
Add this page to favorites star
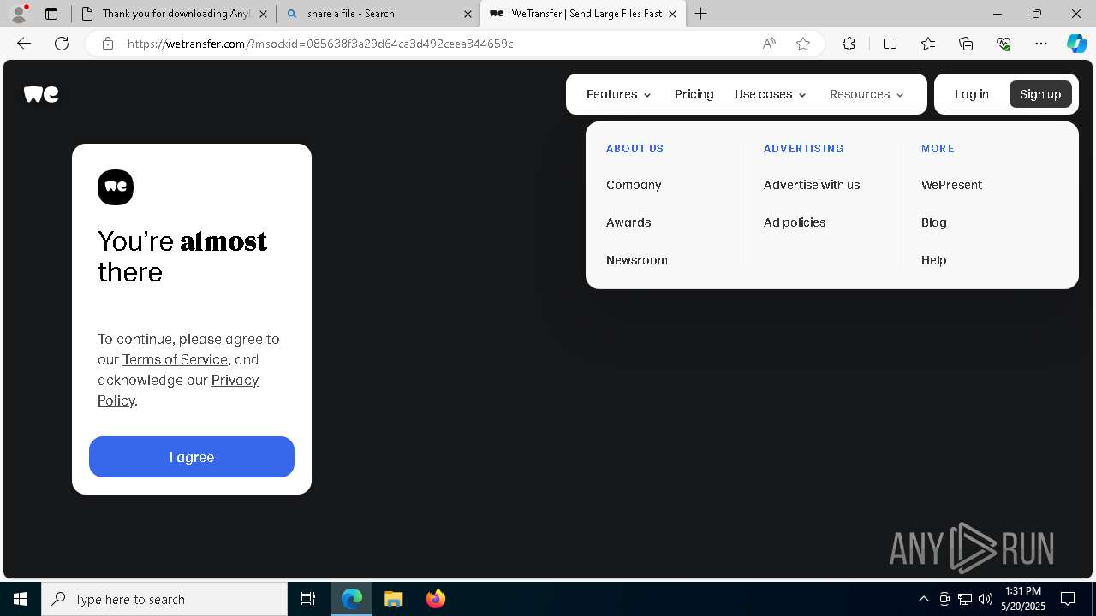point(803,44)
